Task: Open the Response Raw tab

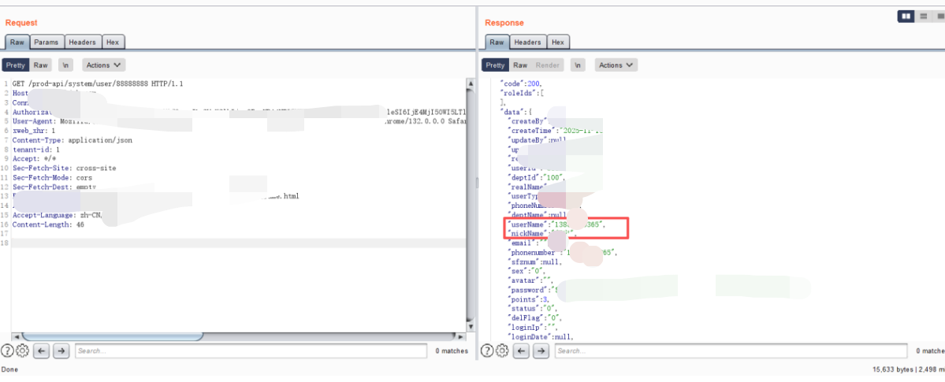Action: [x=497, y=43]
